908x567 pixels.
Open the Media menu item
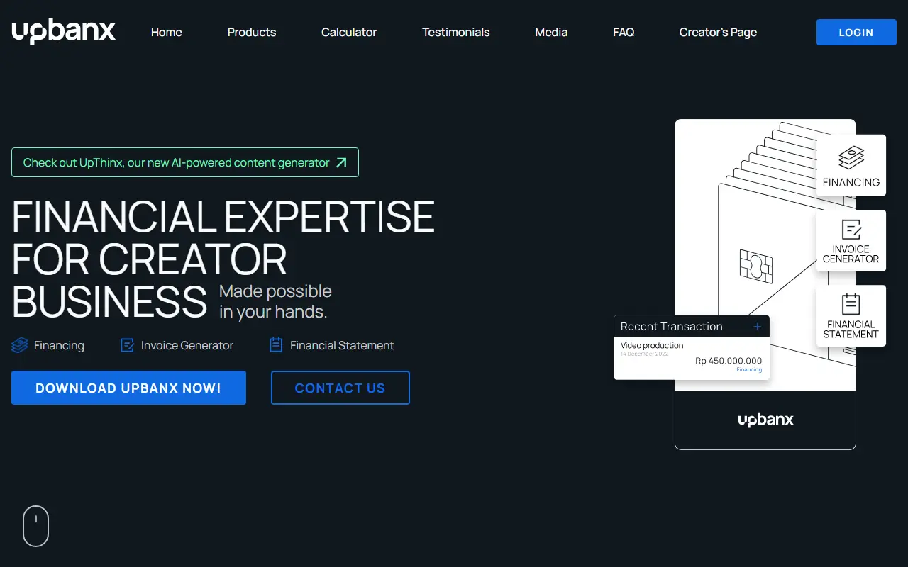tap(551, 32)
